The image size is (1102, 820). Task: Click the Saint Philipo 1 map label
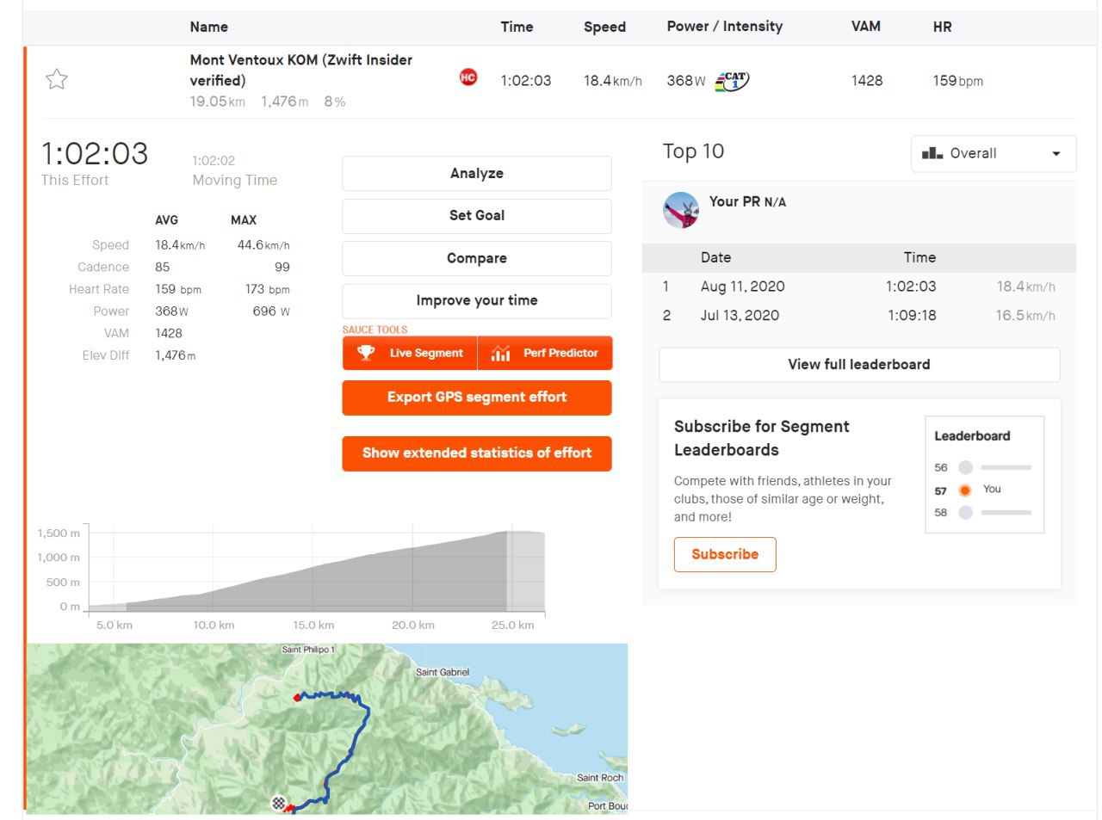tap(308, 650)
